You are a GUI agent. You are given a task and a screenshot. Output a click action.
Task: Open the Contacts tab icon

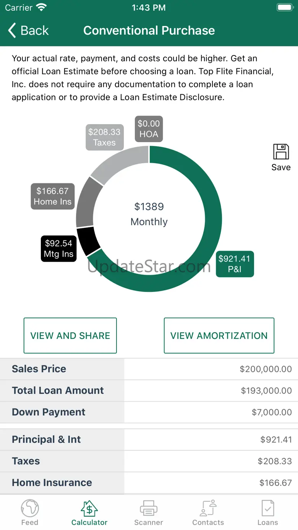pyautogui.click(x=208, y=508)
